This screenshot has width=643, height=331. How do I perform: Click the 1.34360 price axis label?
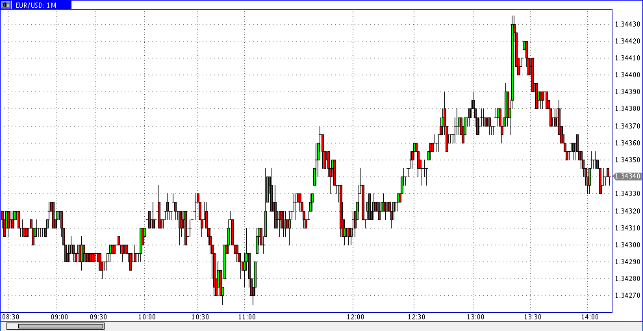[x=628, y=143]
